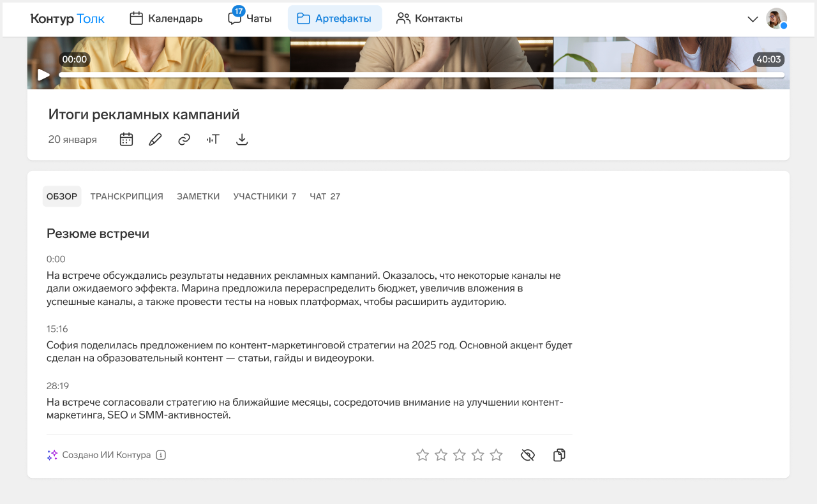Open text-to-speech settings via the T icon

[x=213, y=138]
